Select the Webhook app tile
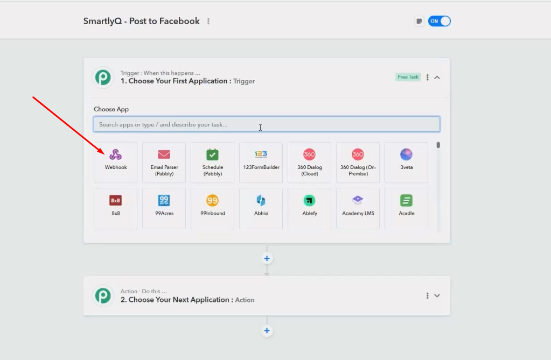This screenshot has width=551, height=360. tap(116, 163)
